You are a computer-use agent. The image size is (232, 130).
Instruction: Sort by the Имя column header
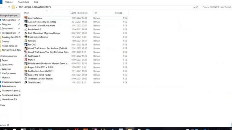pos(26,13)
